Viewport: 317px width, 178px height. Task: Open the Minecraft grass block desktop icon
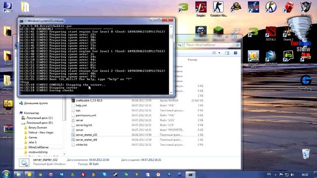pos(218,31)
